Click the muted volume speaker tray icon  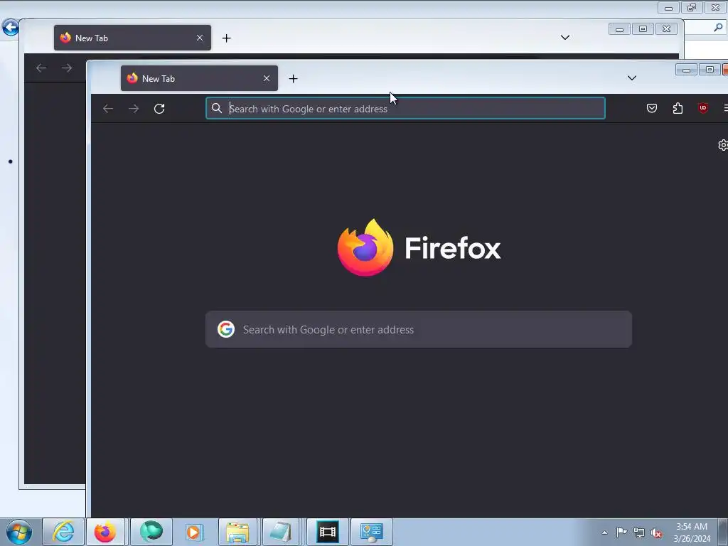coord(656,532)
